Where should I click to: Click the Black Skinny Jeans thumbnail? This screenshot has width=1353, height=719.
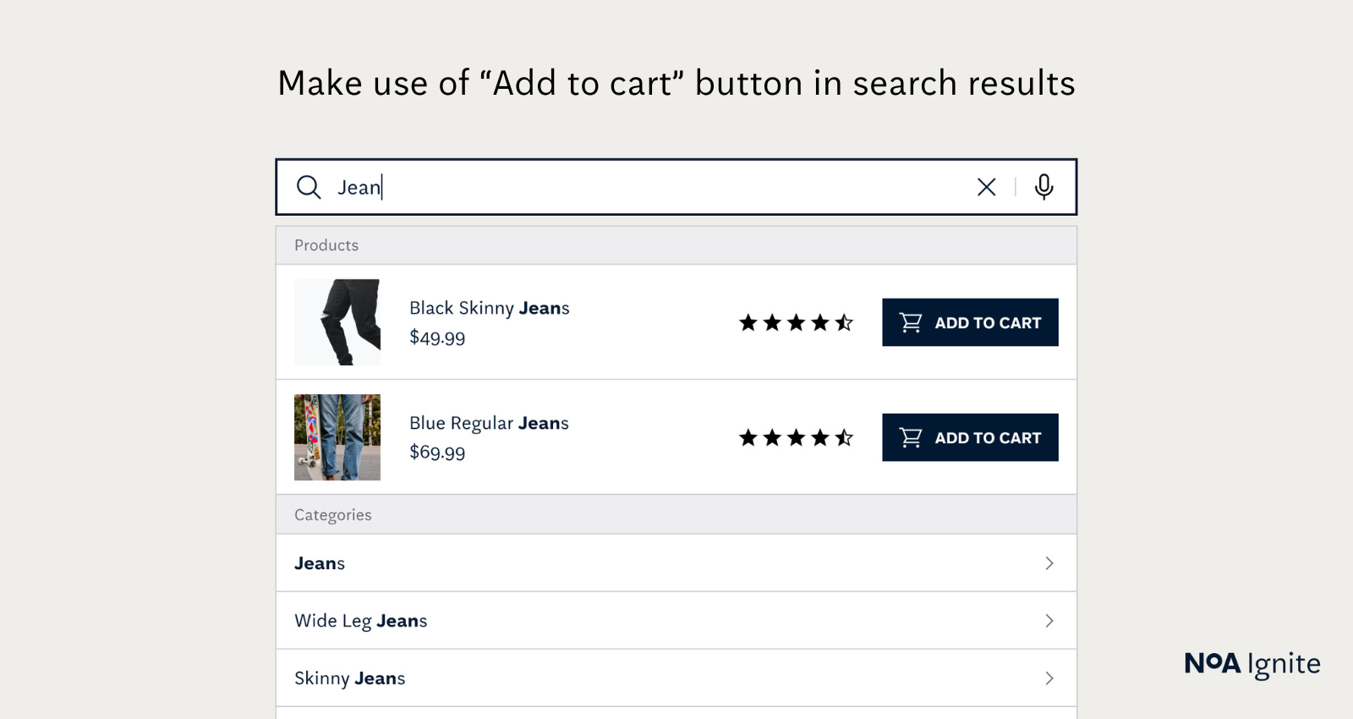(x=337, y=322)
